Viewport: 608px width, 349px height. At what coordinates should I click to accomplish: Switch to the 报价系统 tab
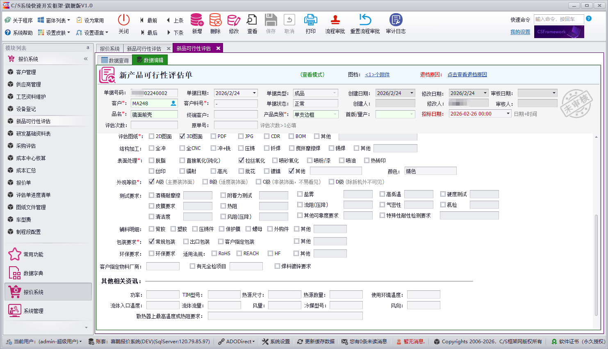tap(109, 48)
